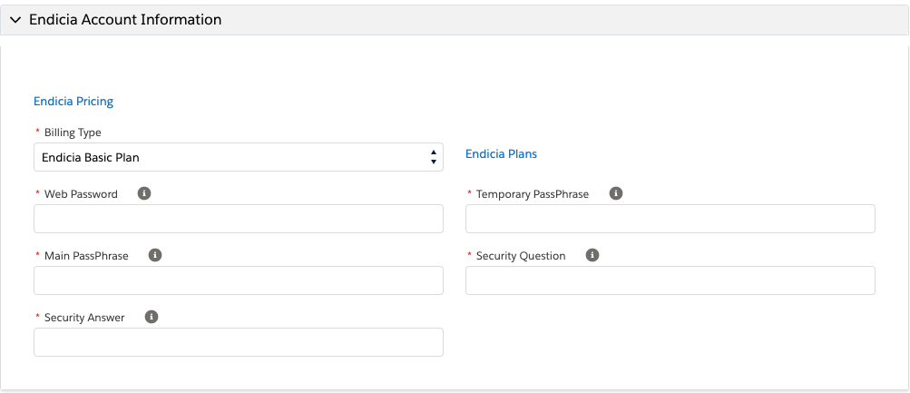The height and width of the screenshot is (393, 910).
Task: Click the Web Password label text
Action: click(81, 194)
